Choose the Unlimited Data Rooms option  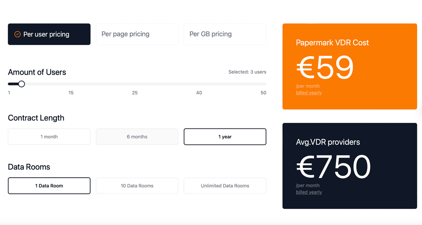(x=225, y=186)
